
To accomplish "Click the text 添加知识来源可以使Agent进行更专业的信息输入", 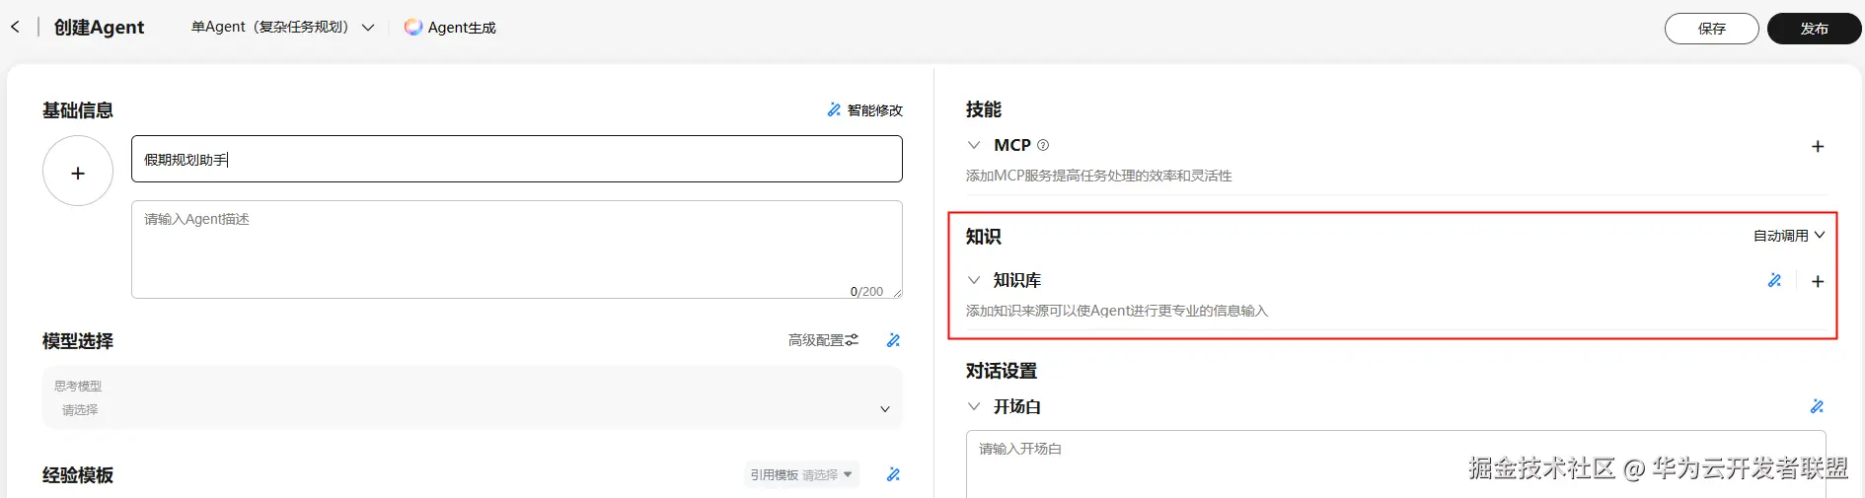I will [x=1117, y=311].
